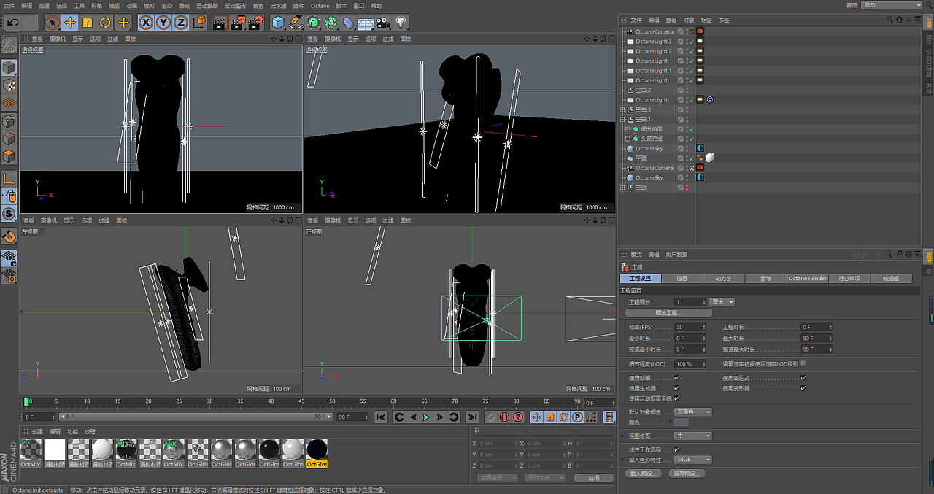The width and height of the screenshot is (934, 494).
Task: Toggle 线性工作流程 checkbox
Action: click(x=676, y=449)
